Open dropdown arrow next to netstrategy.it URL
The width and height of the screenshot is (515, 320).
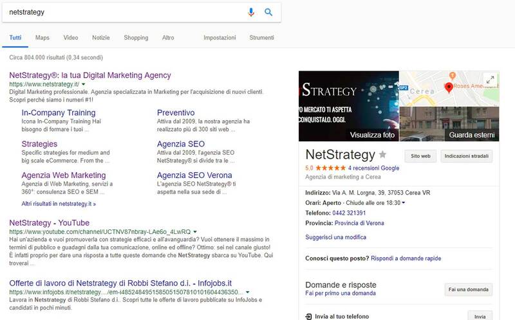click(84, 84)
